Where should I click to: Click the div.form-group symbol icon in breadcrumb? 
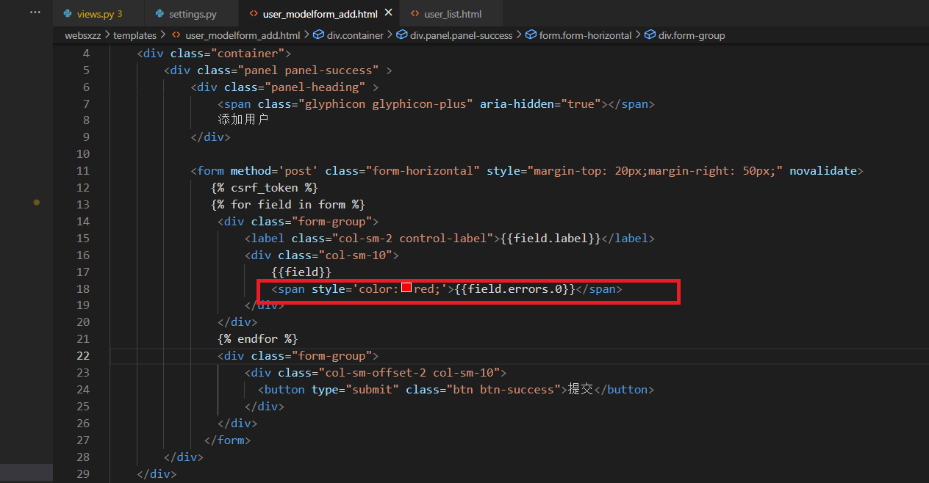click(x=650, y=35)
